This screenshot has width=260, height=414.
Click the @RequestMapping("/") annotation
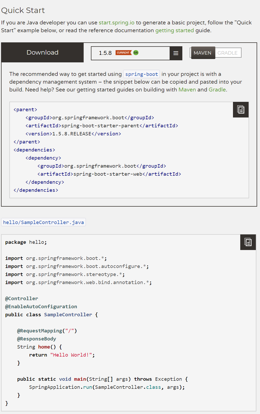47,331
